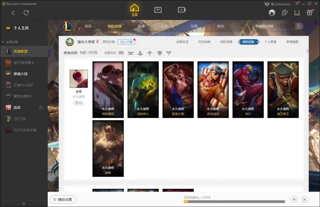The width and height of the screenshot is (320, 207).
Task: Switch to 个人荣誉 sub-tab
Action: click(x=270, y=42)
